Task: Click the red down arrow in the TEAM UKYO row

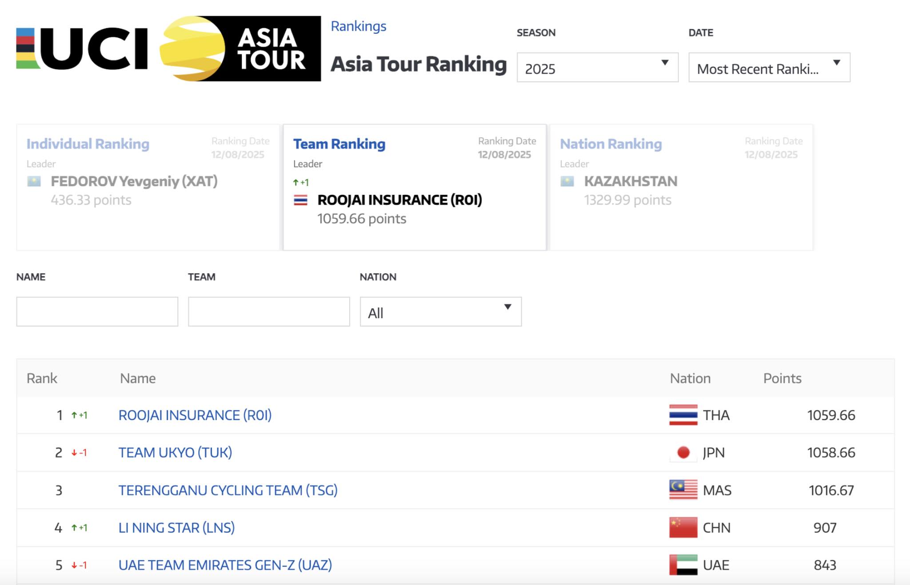Action: (74, 453)
